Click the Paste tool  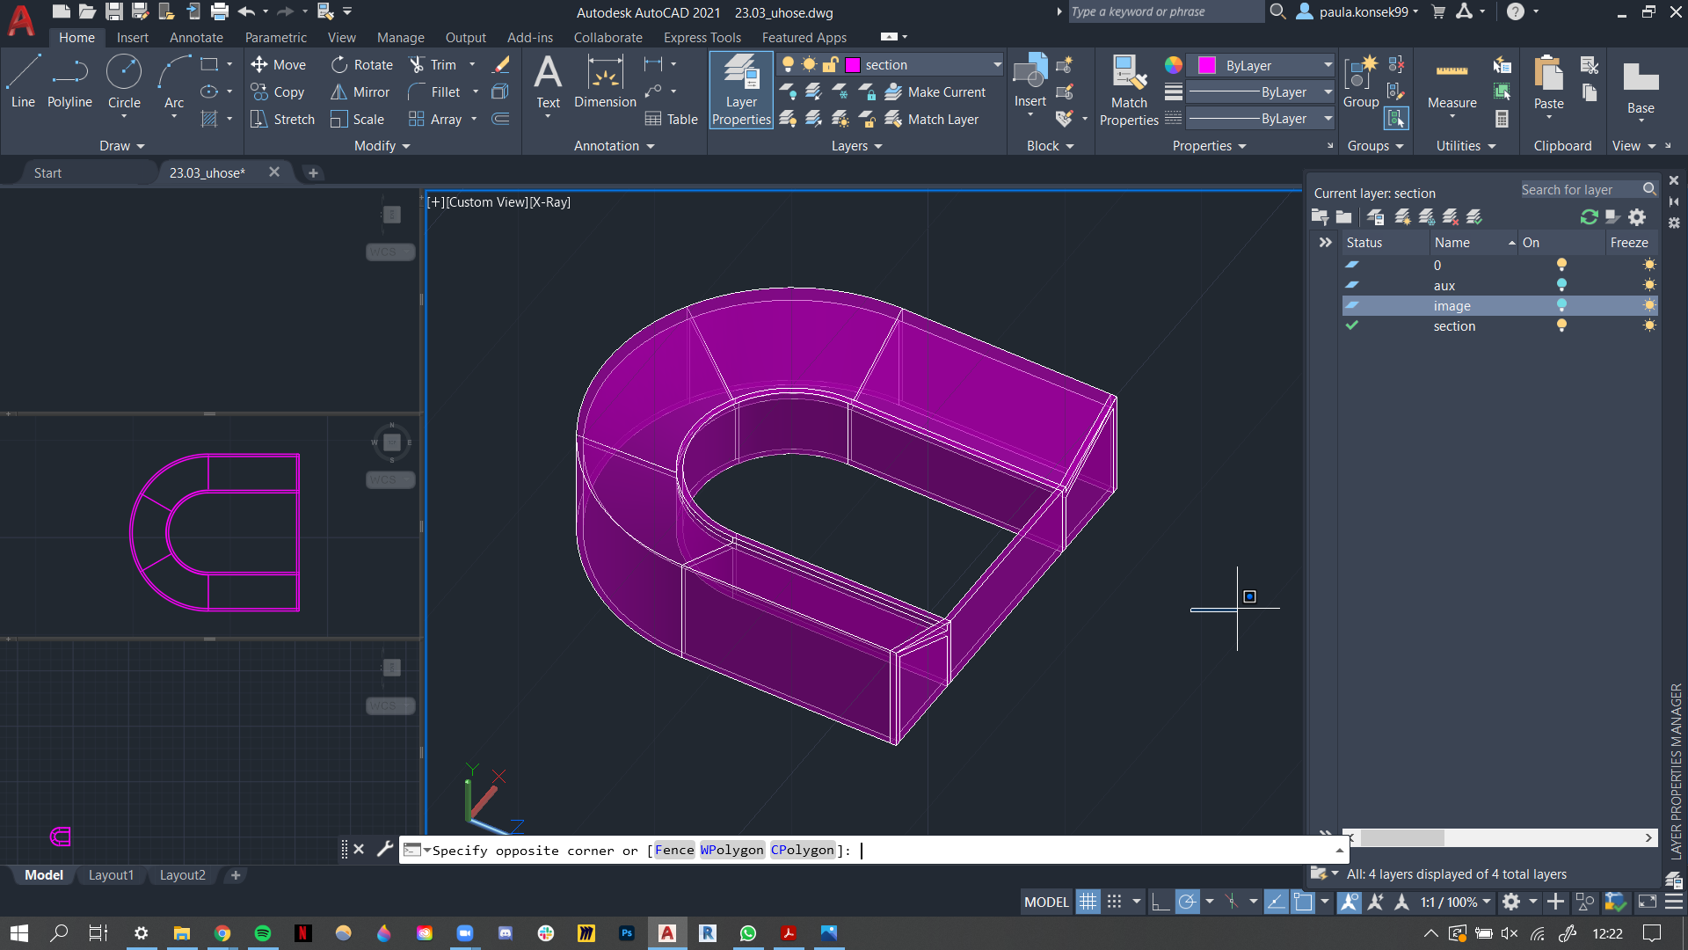[1548, 81]
